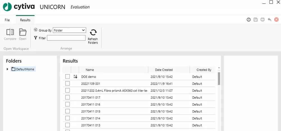Click the print icon
This screenshot has width=281, height=131.
tap(262, 20)
